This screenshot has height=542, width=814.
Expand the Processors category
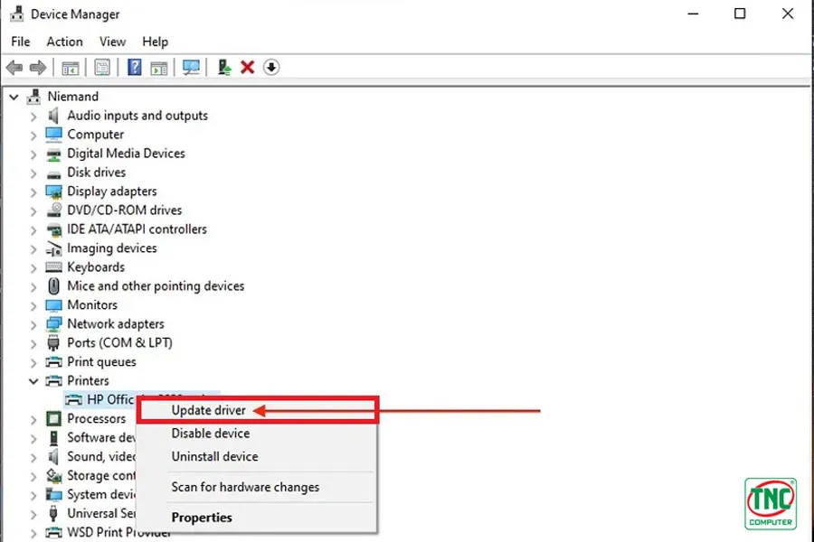point(33,419)
